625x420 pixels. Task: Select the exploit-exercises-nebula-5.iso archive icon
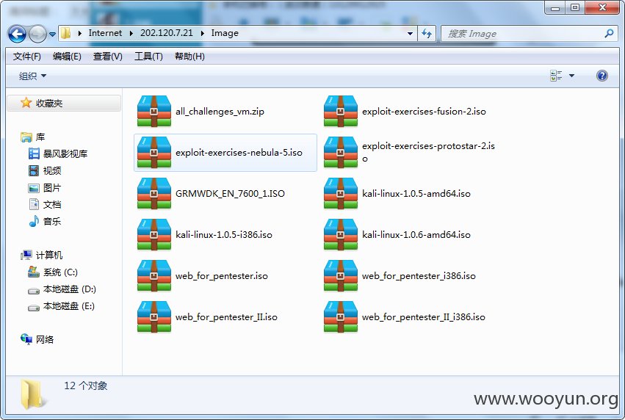coord(154,153)
